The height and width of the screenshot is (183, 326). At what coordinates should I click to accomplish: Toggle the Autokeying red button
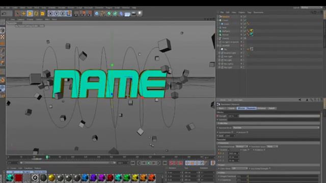176,163
